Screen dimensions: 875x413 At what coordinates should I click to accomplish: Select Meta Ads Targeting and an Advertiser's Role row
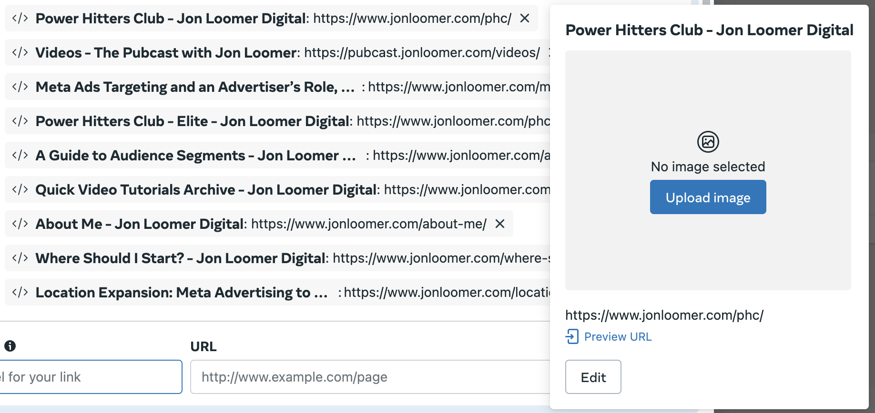point(277,87)
